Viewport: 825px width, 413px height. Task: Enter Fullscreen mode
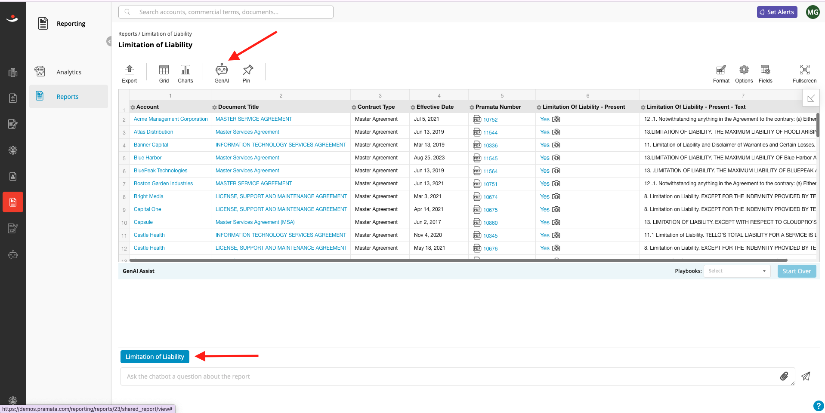[x=804, y=73]
